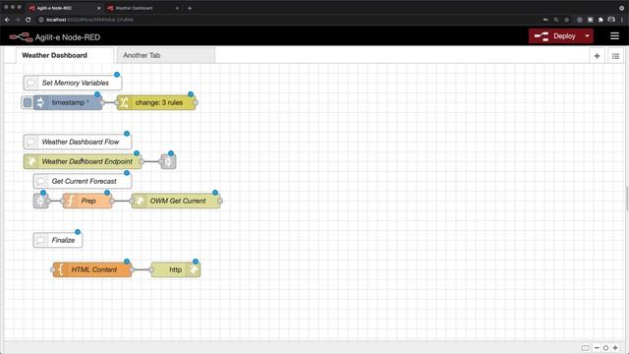Select the change: 3 rules node

[156, 102]
